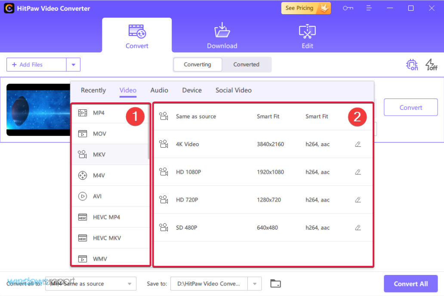This screenshot has width=444, height=296.
Task: Edit the SD 480P preset settings
Action: (358, 228)
